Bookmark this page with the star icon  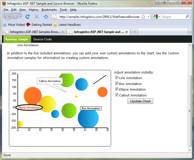click(x=143, y=17)
